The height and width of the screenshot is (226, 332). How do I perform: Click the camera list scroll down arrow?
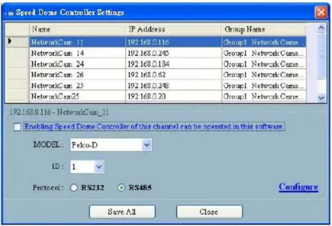pyautogui.click(x=321, y=97)
